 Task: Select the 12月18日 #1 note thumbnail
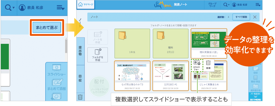(x=170, y=76)
